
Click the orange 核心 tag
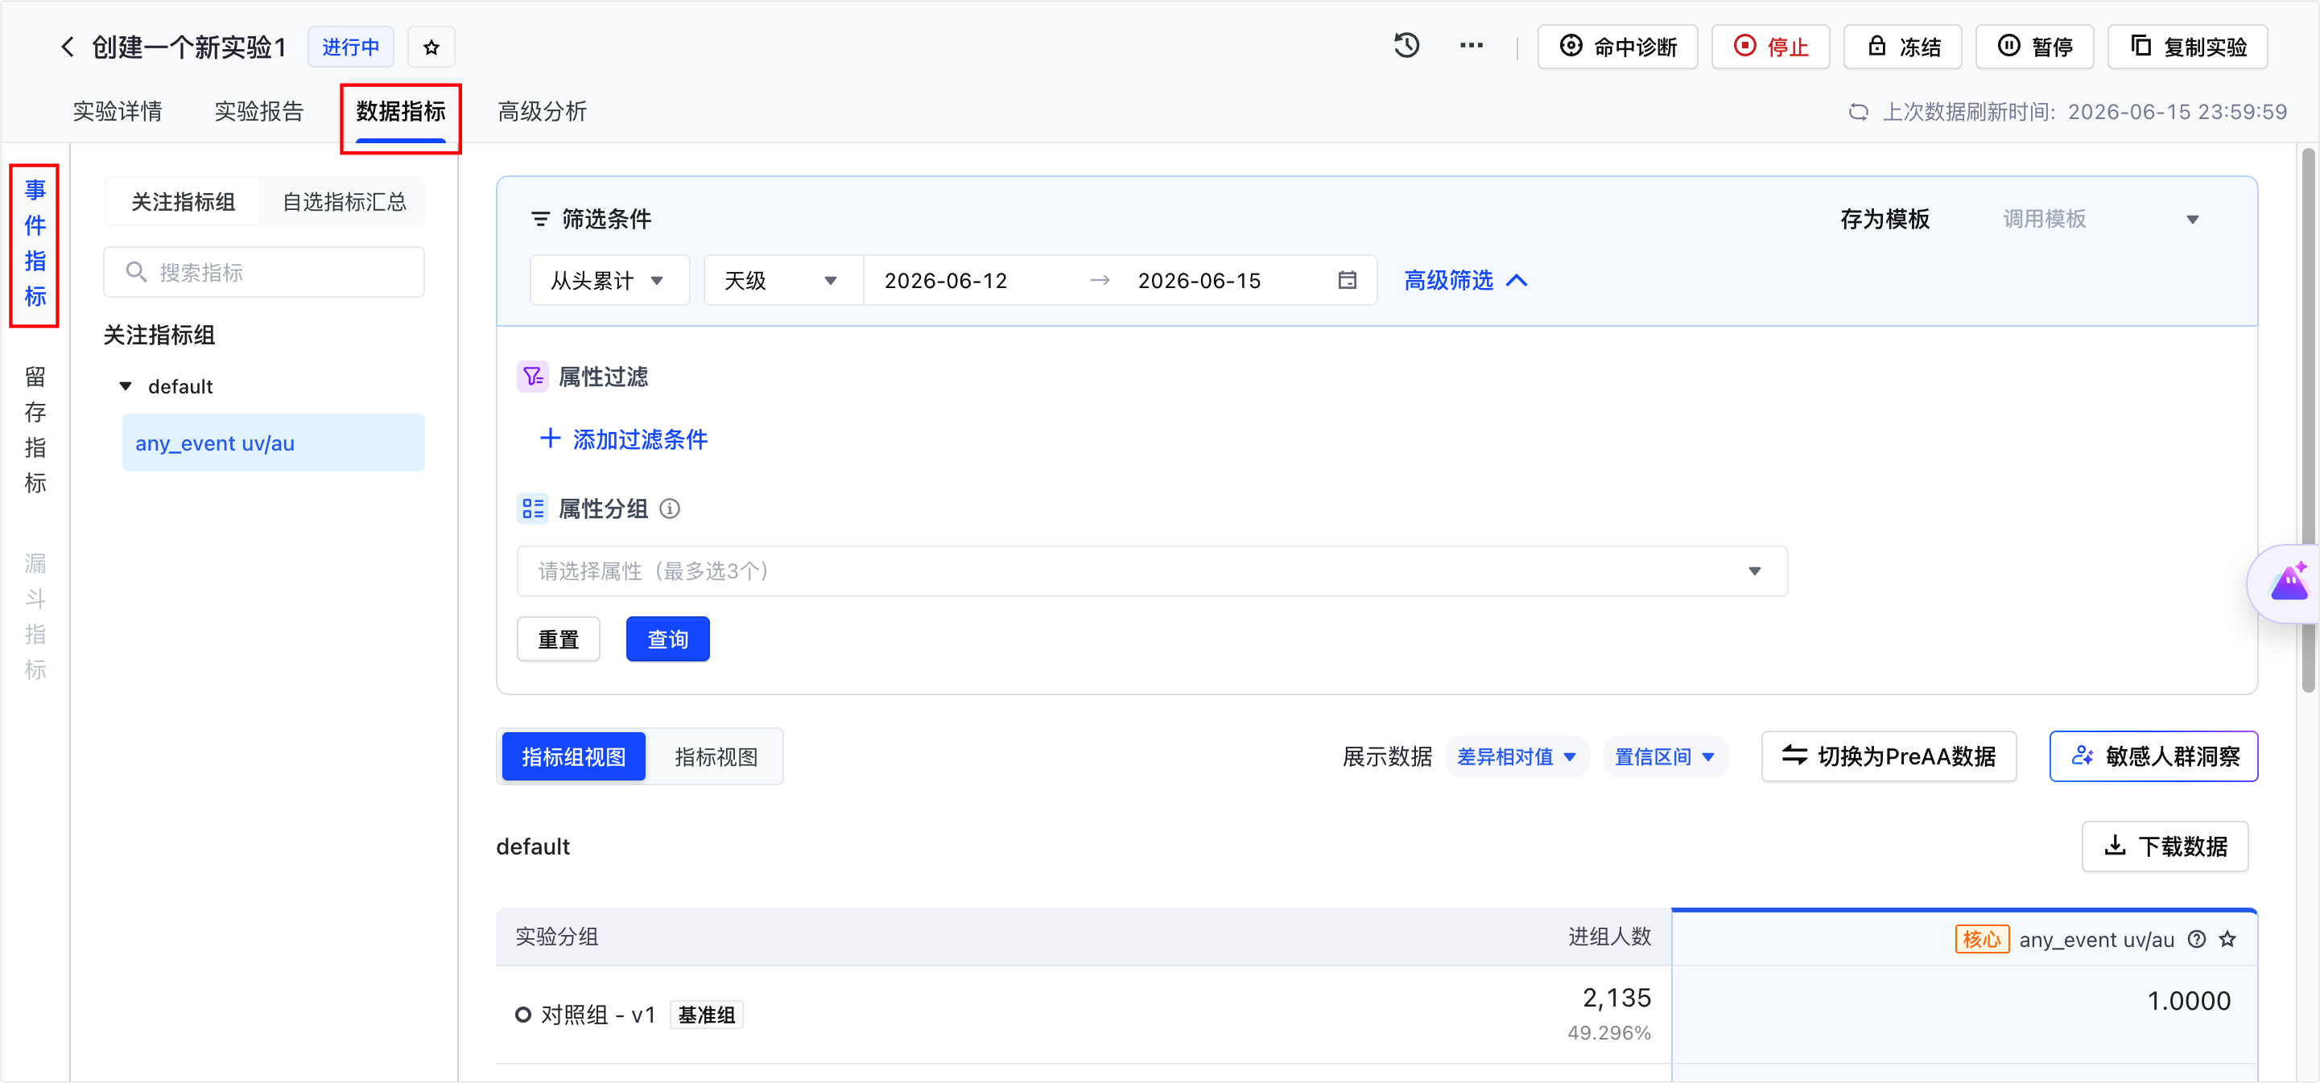pyautogui.click(x=1981, y=939)
